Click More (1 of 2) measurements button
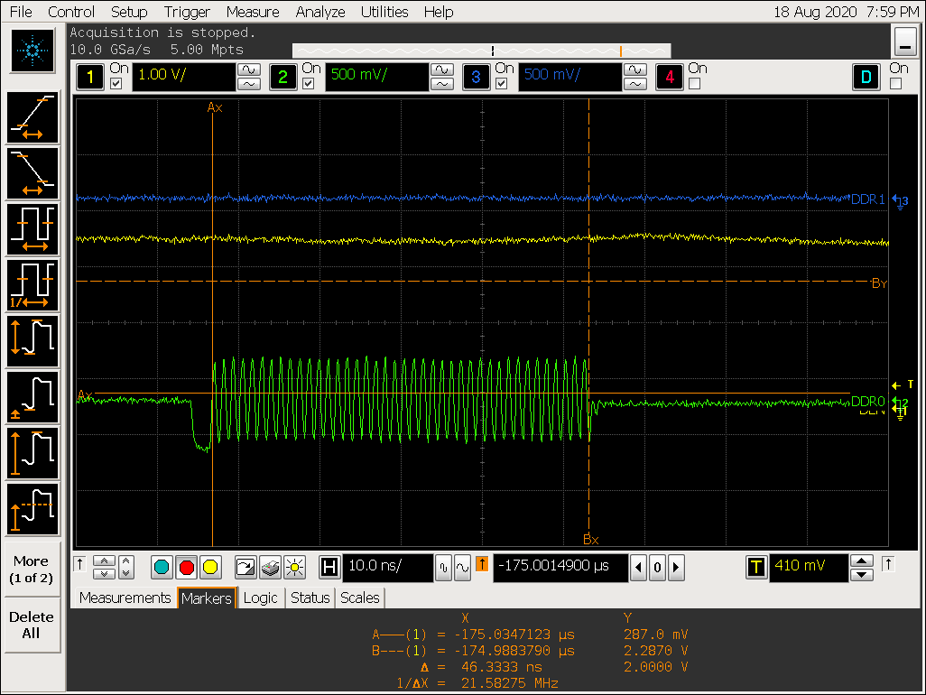This screenshot has height=695, width=926. (32, 570)
